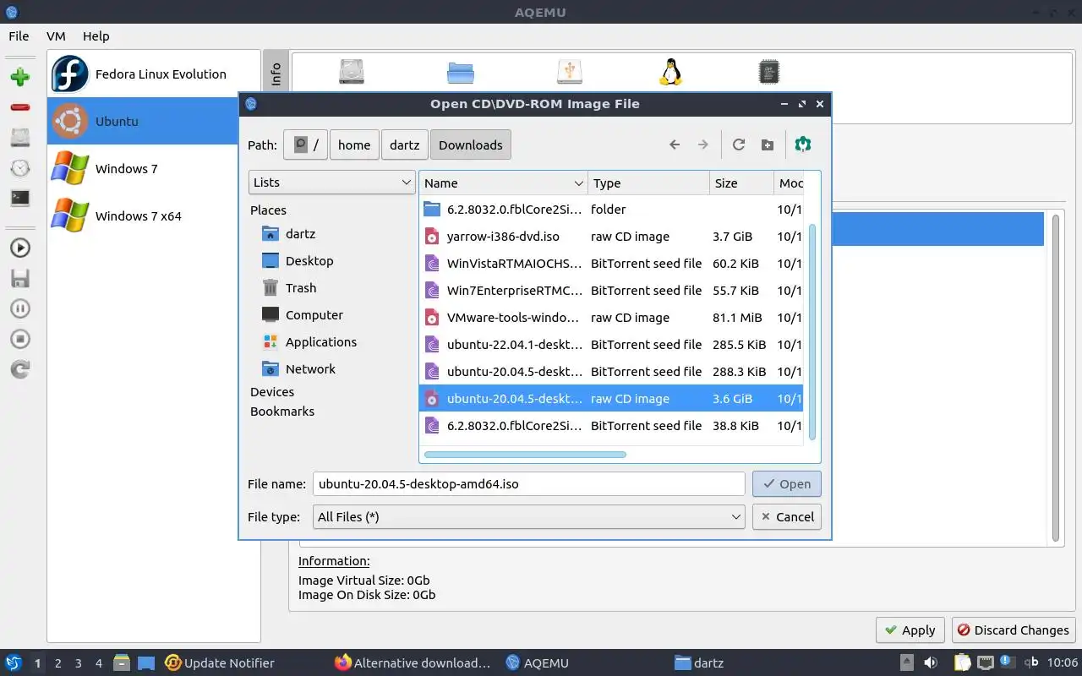Open the VM menu
The image size is (1082, 676).
tap(56, 36)
